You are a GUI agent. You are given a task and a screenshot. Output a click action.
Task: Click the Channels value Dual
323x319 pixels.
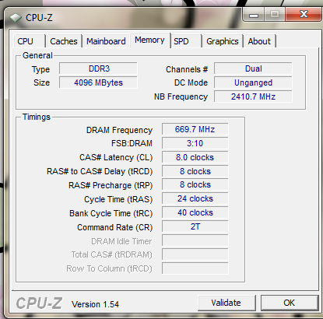[x=253, y=68]
